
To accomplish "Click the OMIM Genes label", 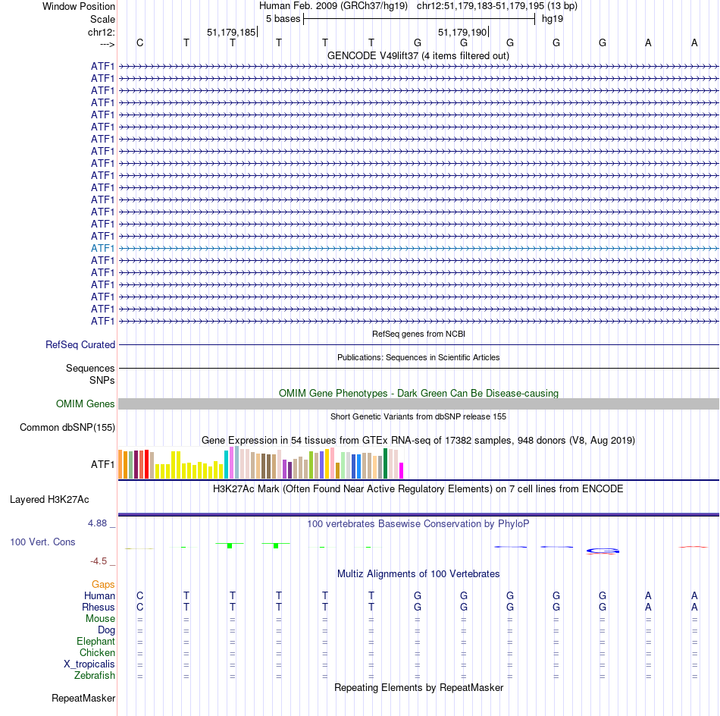I will click(x=85, y=404).
